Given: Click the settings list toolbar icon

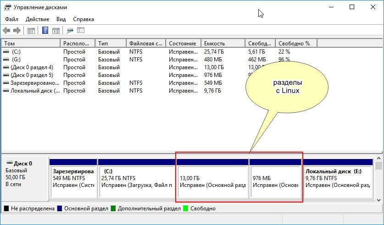Looking at the screenshot, I should (x=81, y=31).
